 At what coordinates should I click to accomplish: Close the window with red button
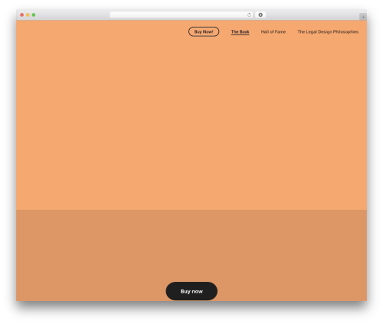[x=22, y=15]
